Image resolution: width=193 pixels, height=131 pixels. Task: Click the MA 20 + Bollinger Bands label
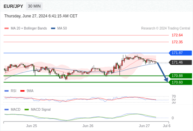point(29,28)
